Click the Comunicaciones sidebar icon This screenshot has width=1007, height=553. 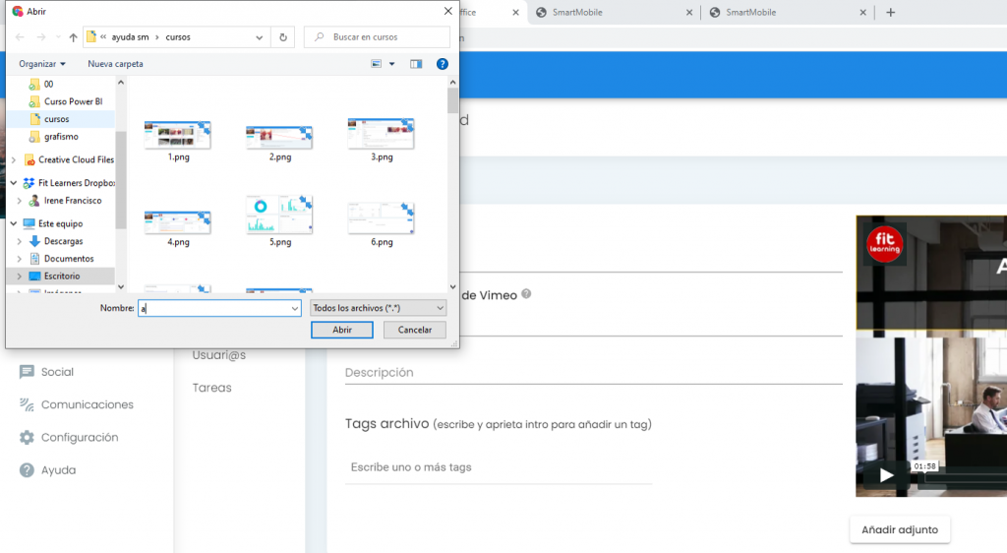28,404
